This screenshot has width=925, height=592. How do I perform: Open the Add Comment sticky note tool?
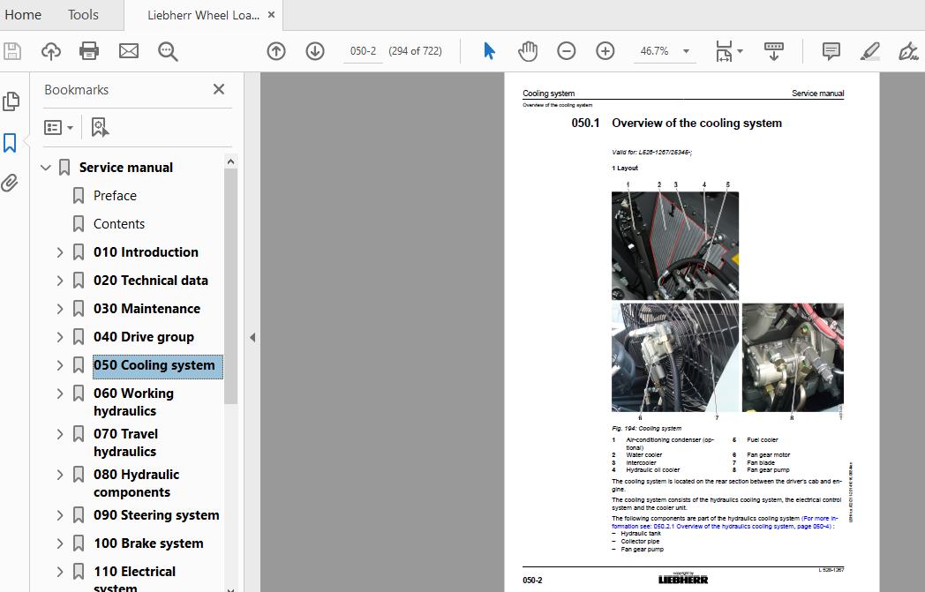(x=830, y=50)
